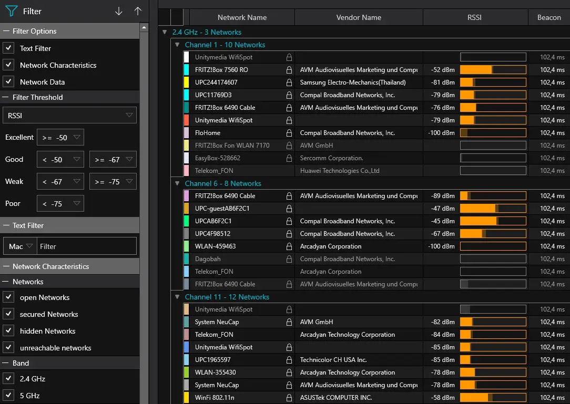Sort by the Beacon column header
Screen dimensions: 570x404
(x=549, y=17)
